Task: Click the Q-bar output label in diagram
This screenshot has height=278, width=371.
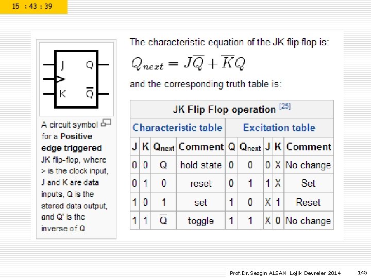Action: [x=90, y=93]
